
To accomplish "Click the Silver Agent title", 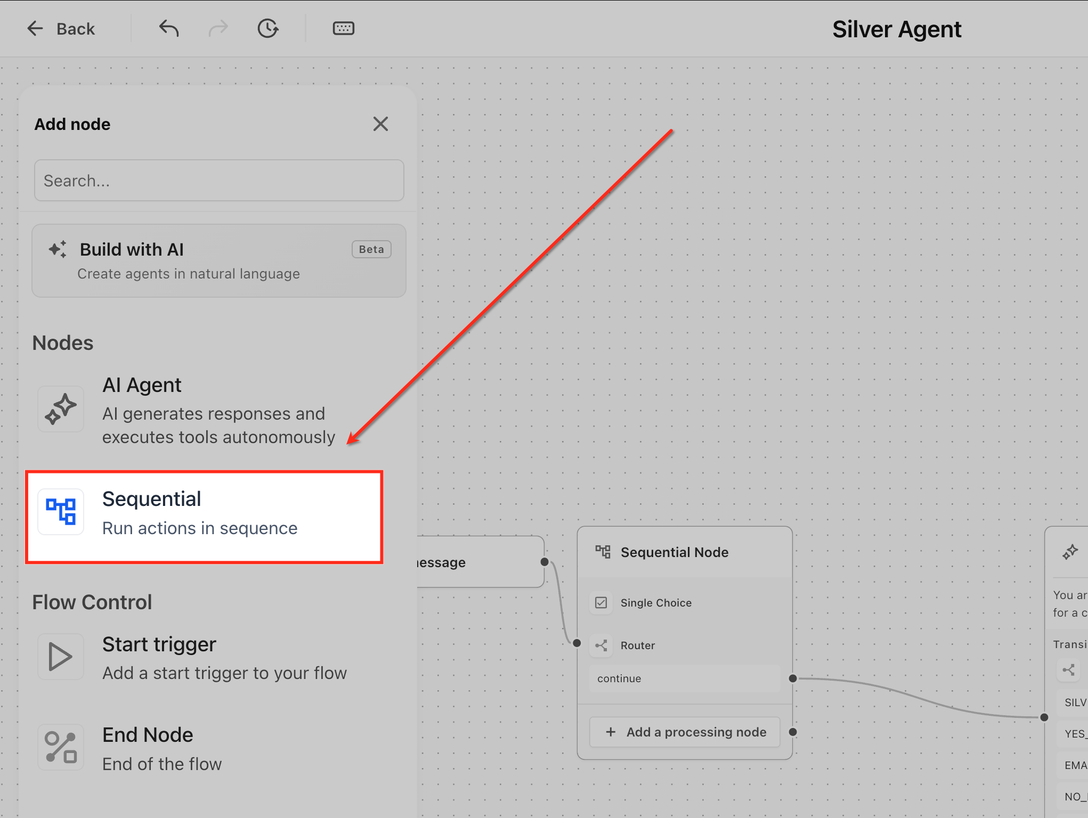I will click(897, 29).
